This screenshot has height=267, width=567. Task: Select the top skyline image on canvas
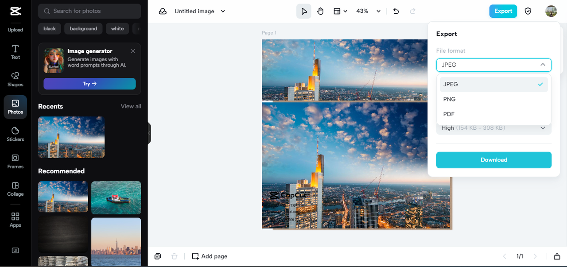point(345,70)
